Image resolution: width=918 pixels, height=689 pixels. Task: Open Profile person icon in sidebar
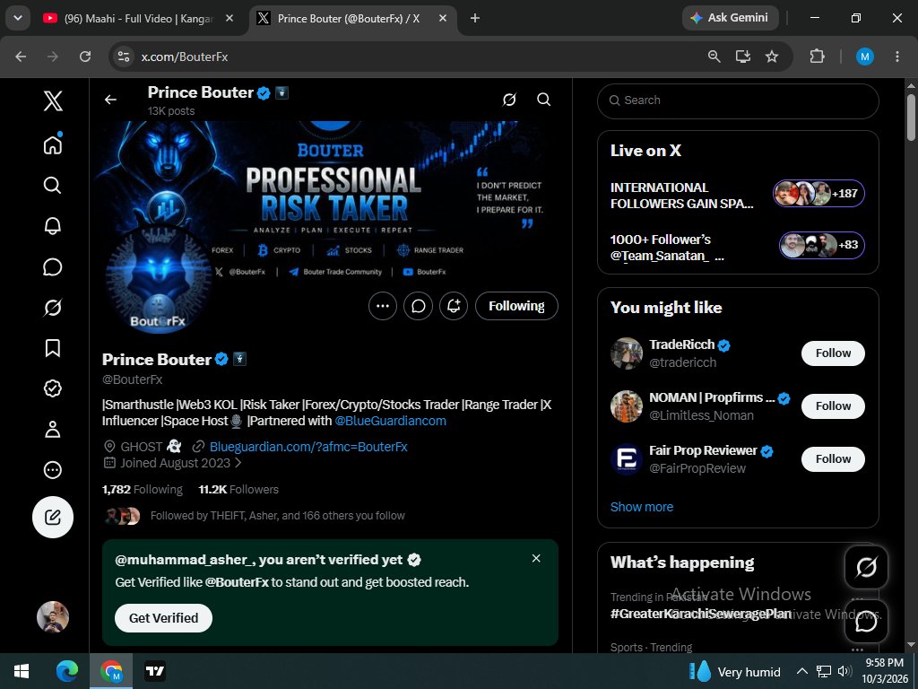pyautogui.click(x=53, y=430)
